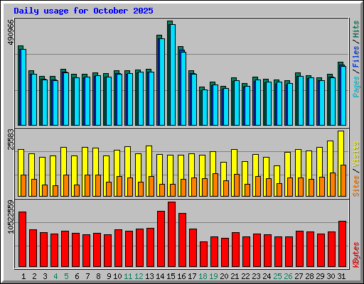The width and height of the screenshot is (364, 284).
Task: Select day label 20 on the x-axis
Action: (x=224, y=276)
